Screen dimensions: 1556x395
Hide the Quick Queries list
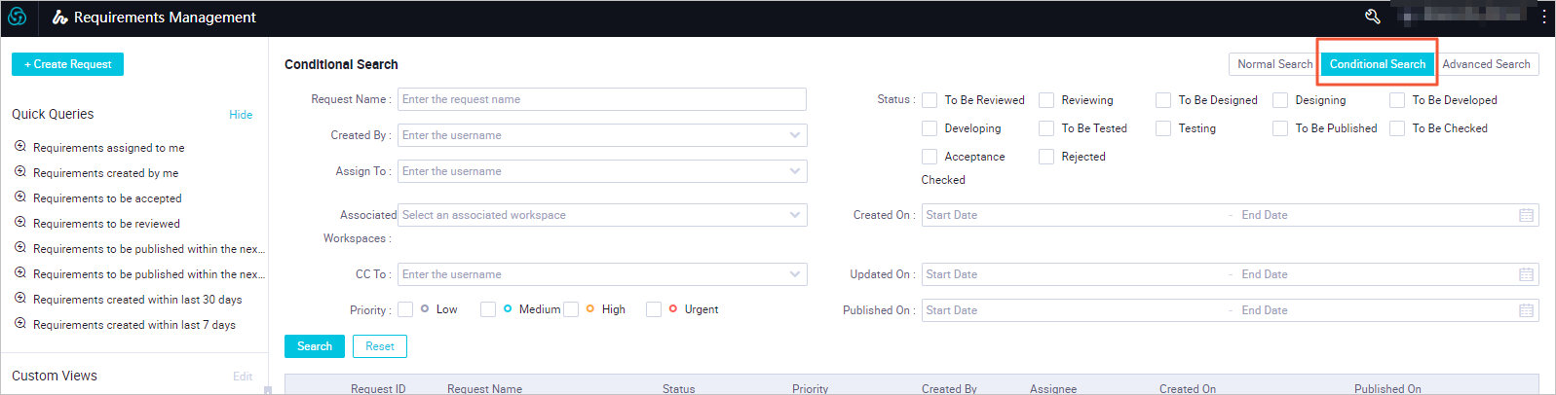[241, 115]
